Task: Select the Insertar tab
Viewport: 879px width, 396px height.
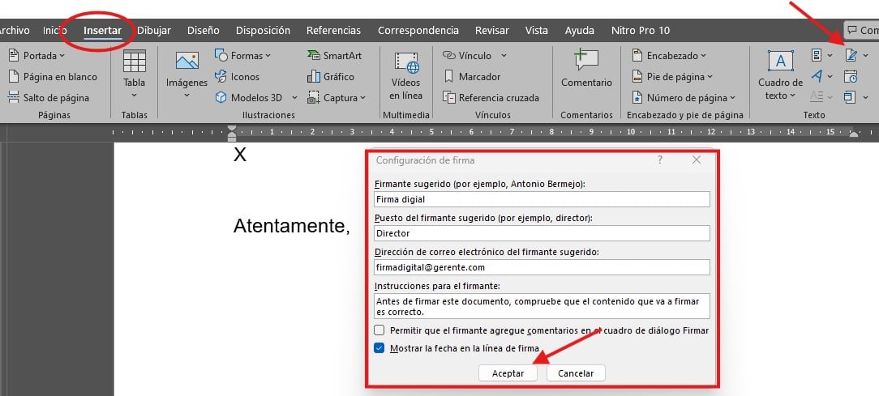Action: coord(103,30)
